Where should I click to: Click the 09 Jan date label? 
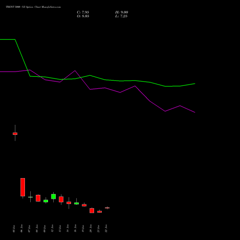45,228
